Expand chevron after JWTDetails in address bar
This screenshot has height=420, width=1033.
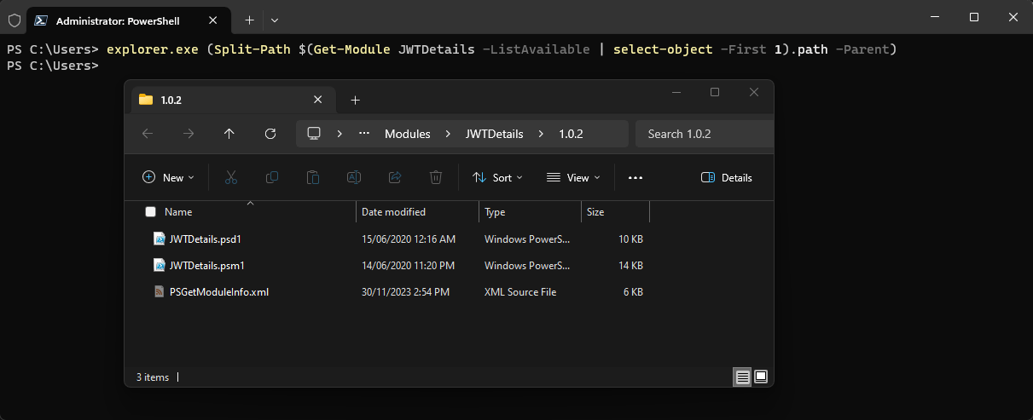pyautogui.click(x=542, y=134)
